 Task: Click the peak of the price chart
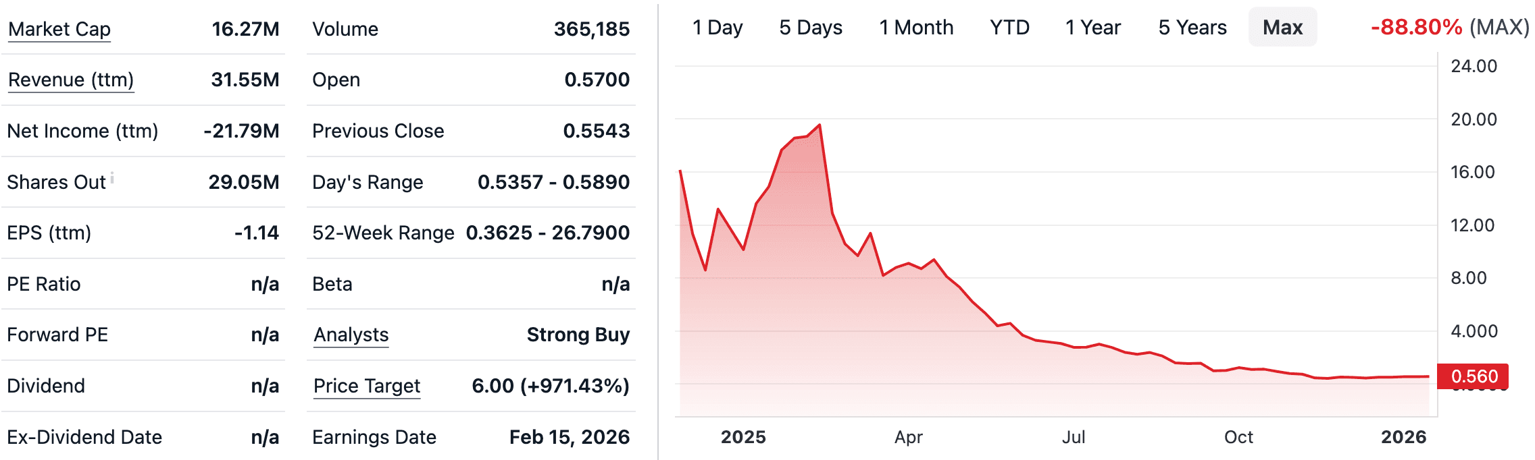tap(818, 125)
